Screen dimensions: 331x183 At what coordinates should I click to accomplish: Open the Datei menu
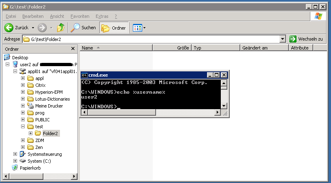pos(11,16)
